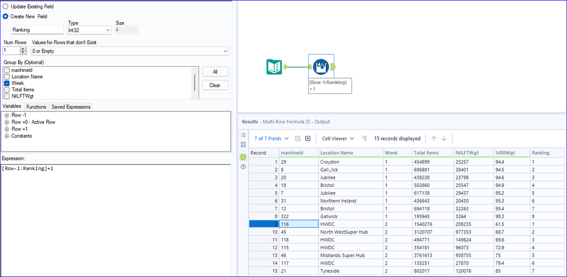Click the next record down arrow
Screen dimensions: 567x277
click(x=444, y=138)
